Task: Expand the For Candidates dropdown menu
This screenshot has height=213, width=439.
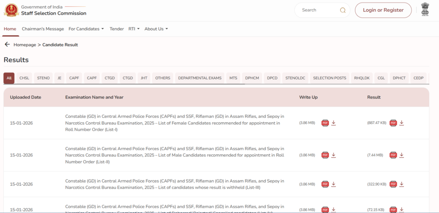Action: pos(86,29)
